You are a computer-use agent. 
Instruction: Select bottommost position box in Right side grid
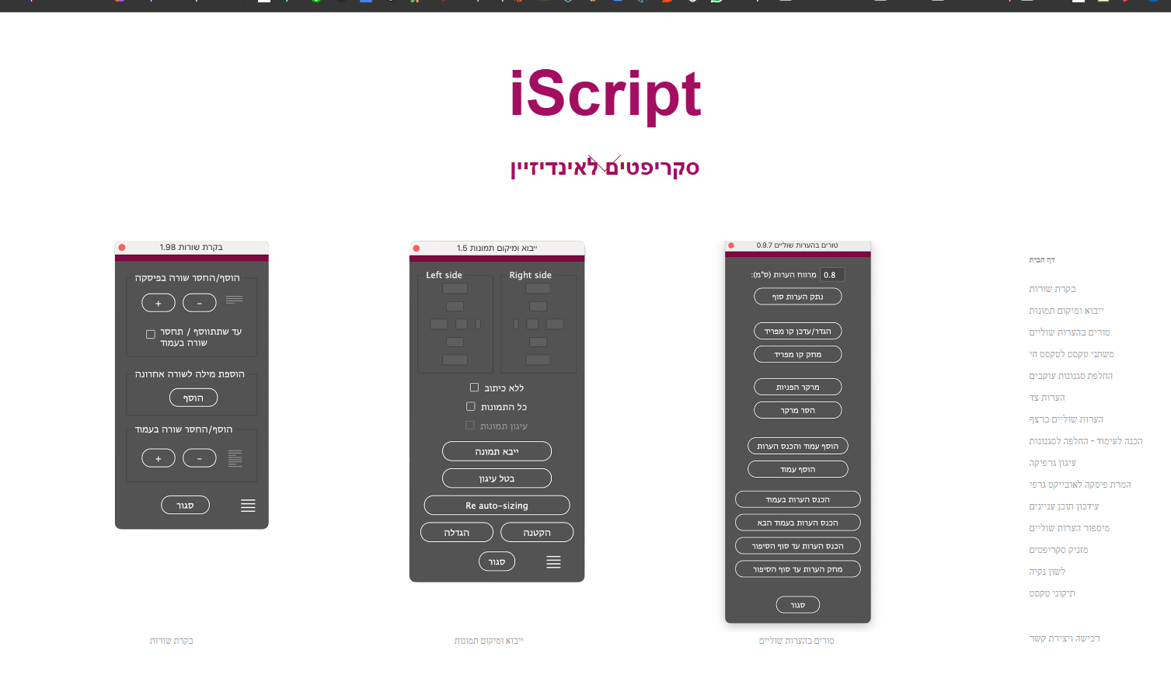click(x=538, y=360)
